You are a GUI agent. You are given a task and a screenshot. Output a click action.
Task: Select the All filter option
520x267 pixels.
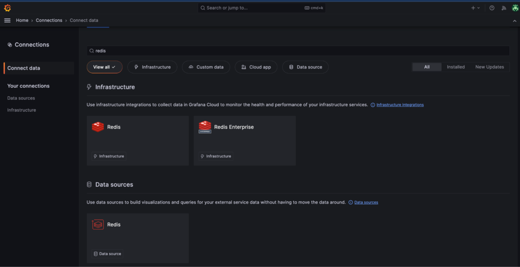pyautogui.click(x=427, y=67)
